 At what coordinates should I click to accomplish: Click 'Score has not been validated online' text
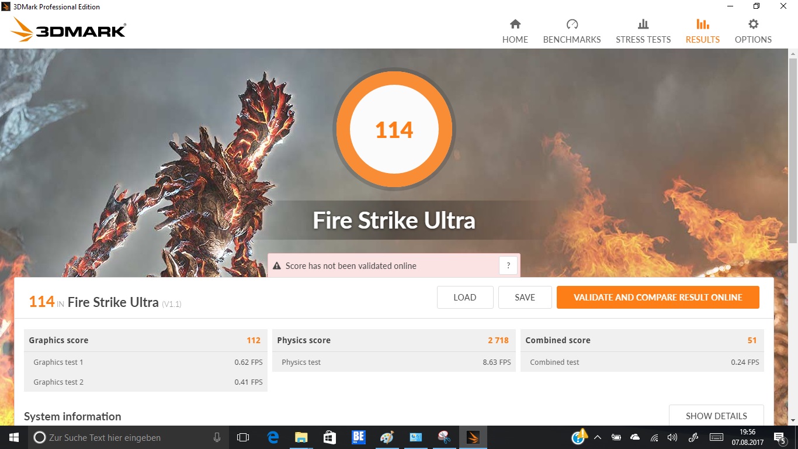click(351, 265)
